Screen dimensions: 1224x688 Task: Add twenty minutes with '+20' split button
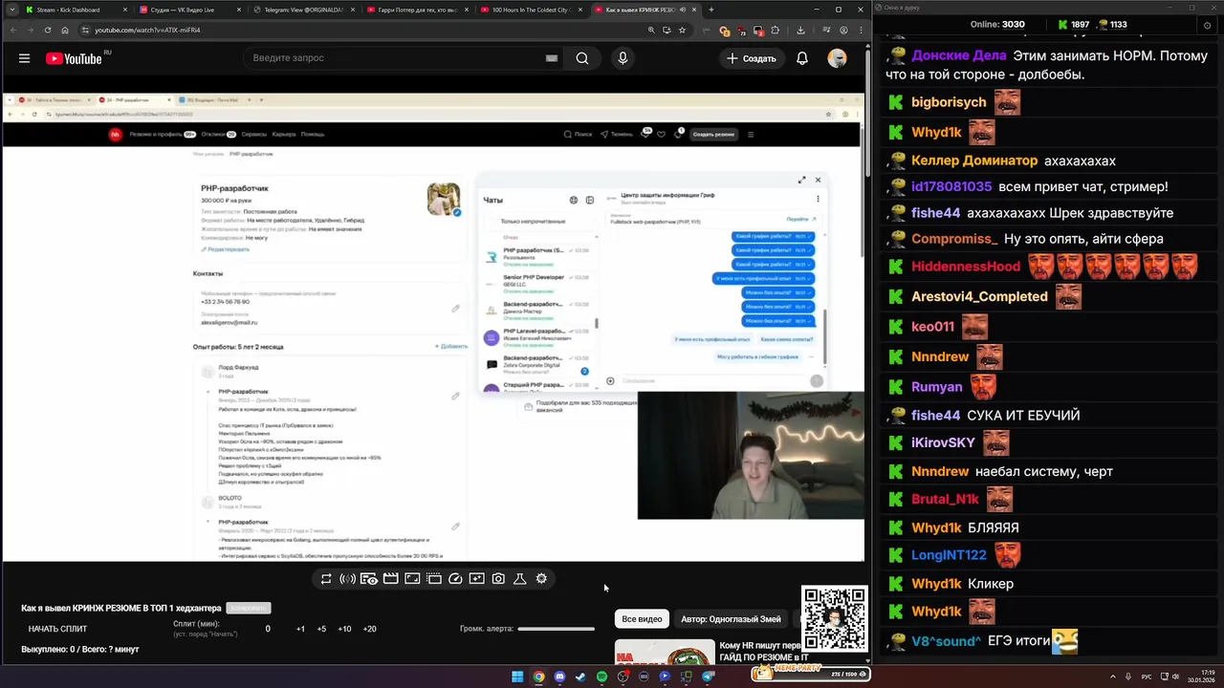[x=369, y=629]
